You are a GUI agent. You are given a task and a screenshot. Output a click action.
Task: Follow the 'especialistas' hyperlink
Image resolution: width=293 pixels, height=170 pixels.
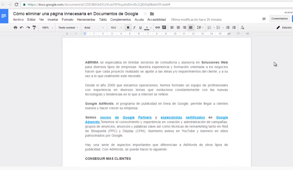point(171,117)
